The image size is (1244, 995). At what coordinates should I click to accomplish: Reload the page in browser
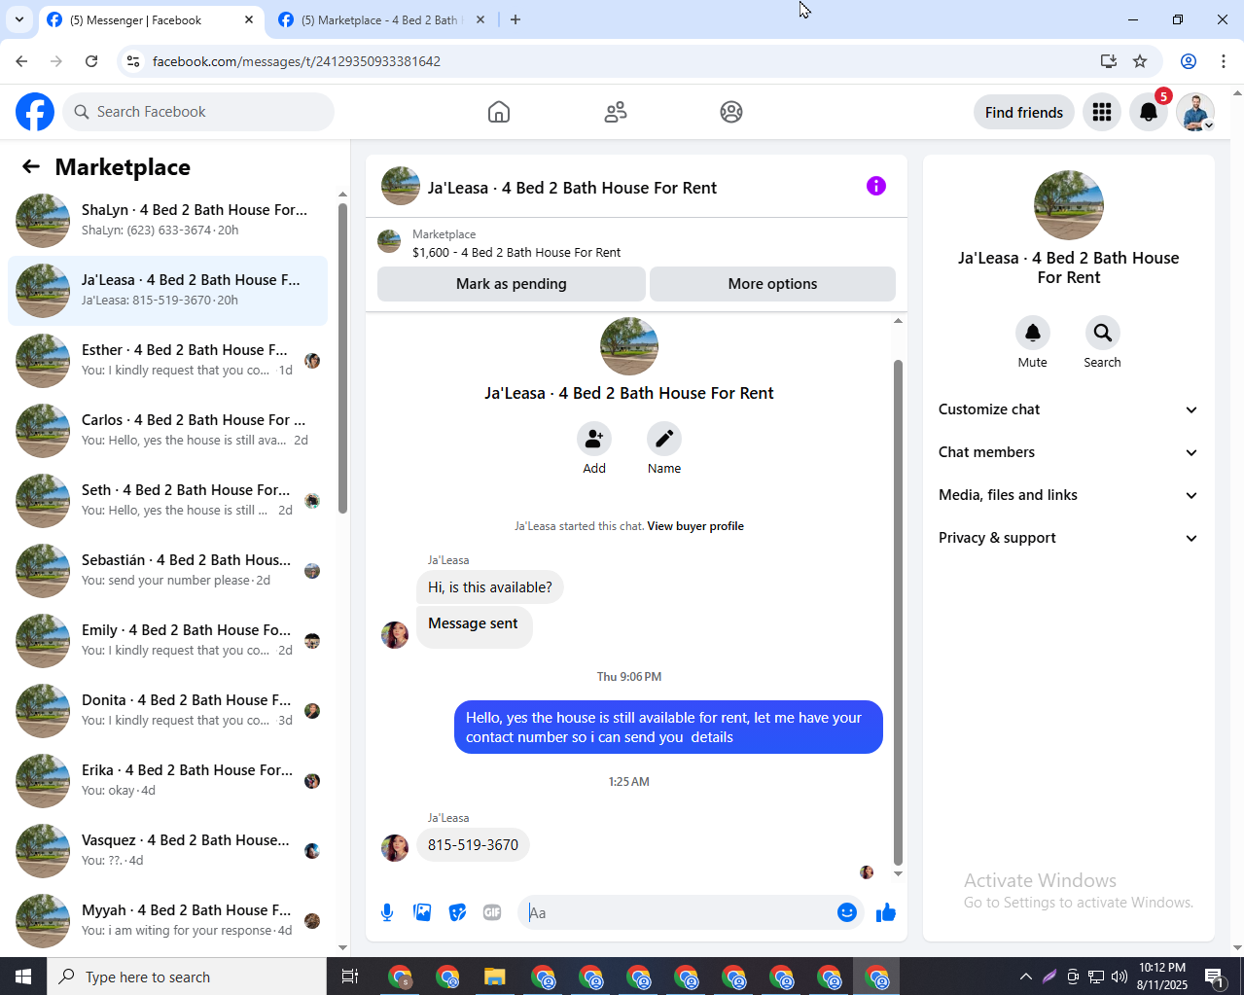point(91,61)
